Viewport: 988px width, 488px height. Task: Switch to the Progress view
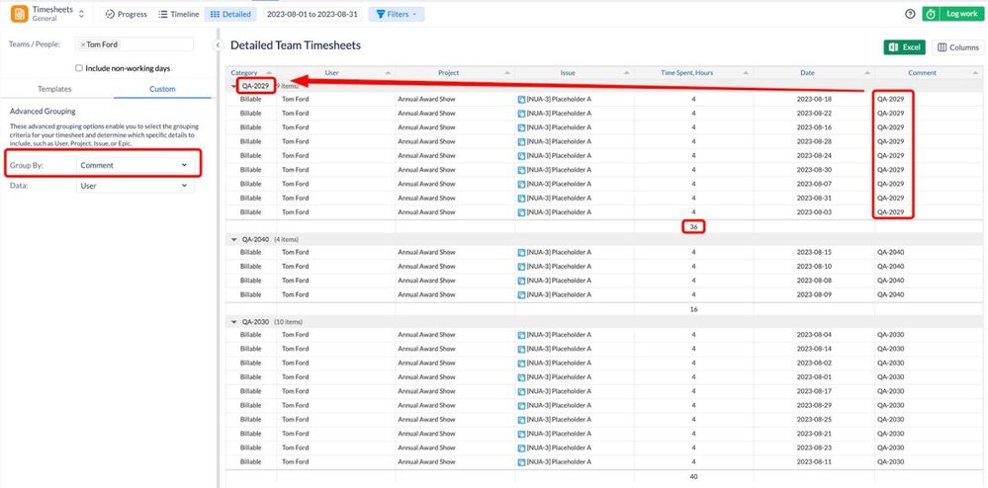tap(126, 14)
